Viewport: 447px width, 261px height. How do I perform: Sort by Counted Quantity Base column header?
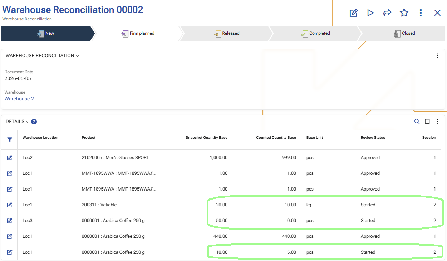(276, 138)
